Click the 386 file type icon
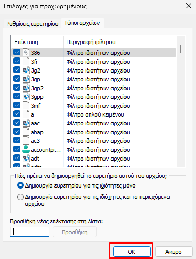 coord(26,52)
